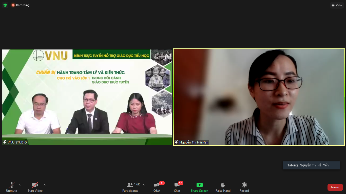This screenshot has height=194, width=346.
Task: Select the highlighted active speaker video tile
Action: [259, 97]
